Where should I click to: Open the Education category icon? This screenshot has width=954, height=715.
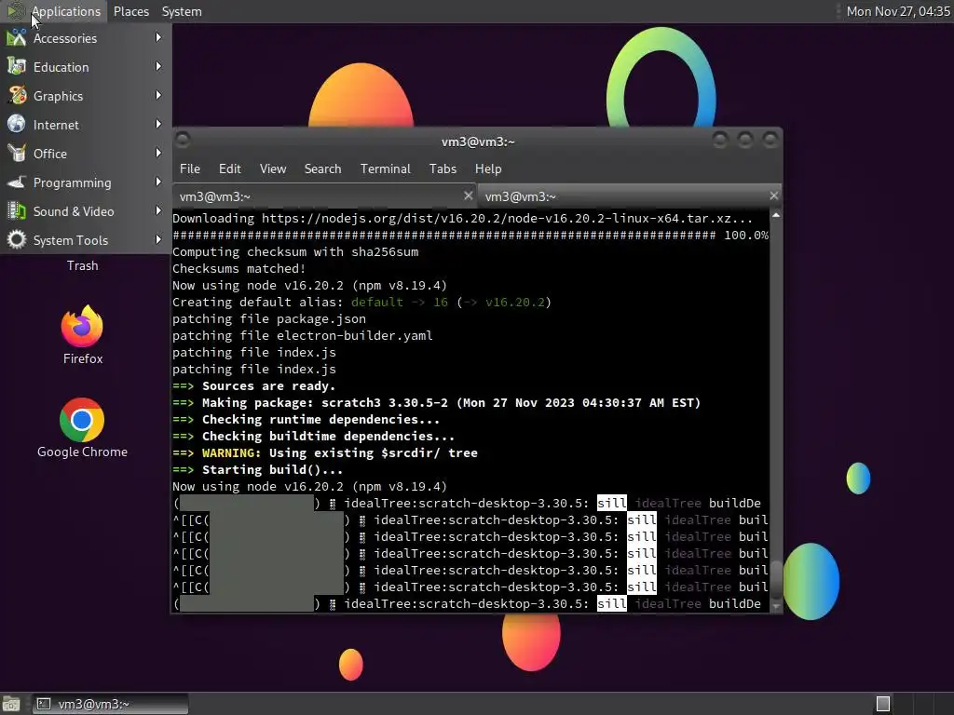pos(17,67)
